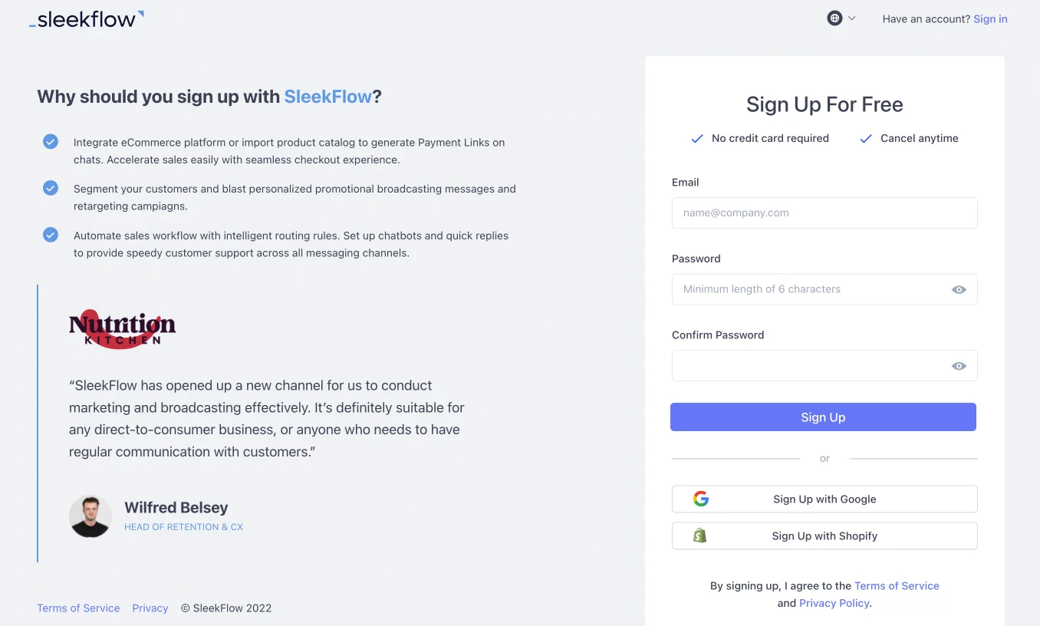Click the blue checkmark beside Cancel anytime
Screen dimensions: 1040x626
tap(865, 138)
